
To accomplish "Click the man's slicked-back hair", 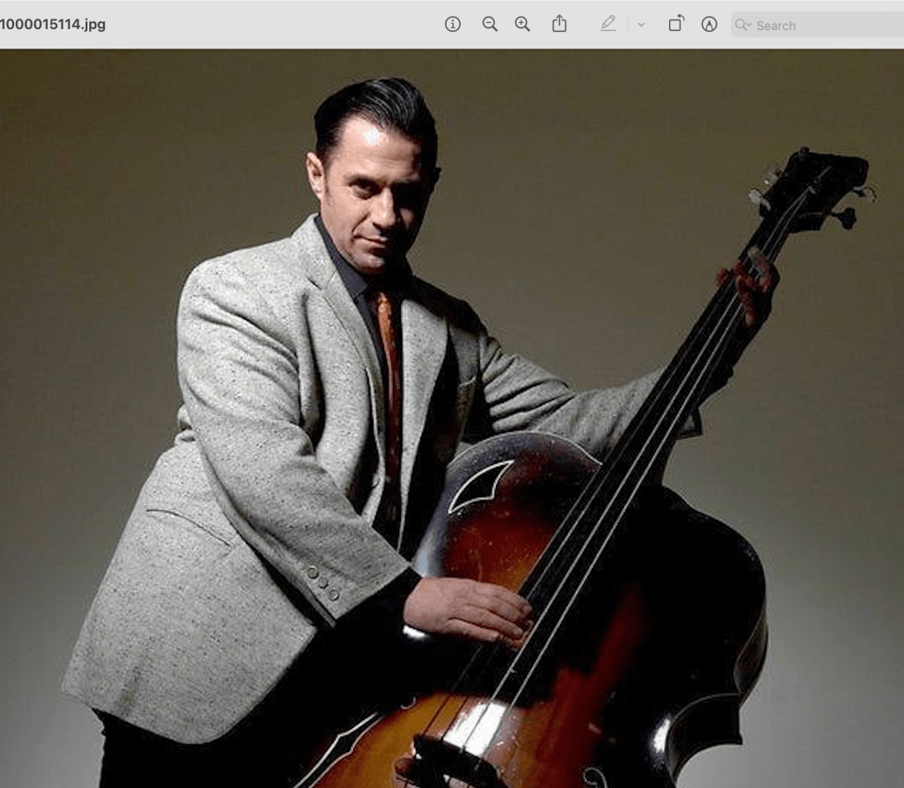I will click(x=375, y=106).
